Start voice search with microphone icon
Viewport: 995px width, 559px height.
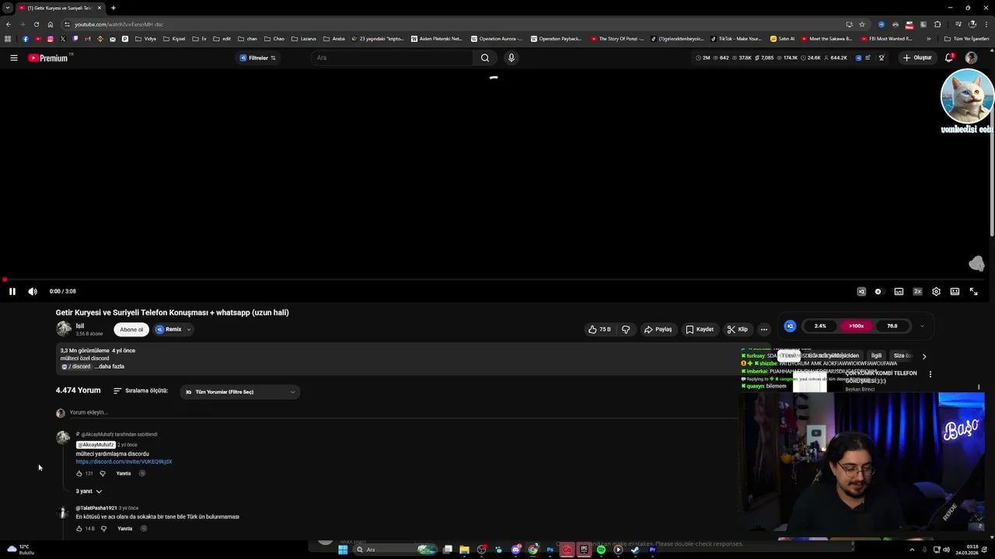[x=511, y=57]
